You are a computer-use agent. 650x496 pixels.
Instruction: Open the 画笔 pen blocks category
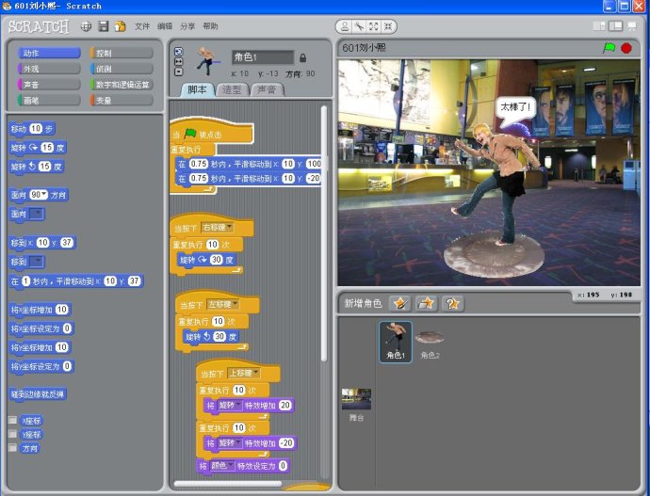(x=49, y=100)
